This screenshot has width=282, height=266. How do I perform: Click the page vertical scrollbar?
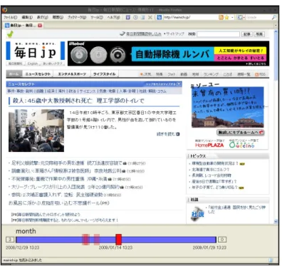(276, 127)
